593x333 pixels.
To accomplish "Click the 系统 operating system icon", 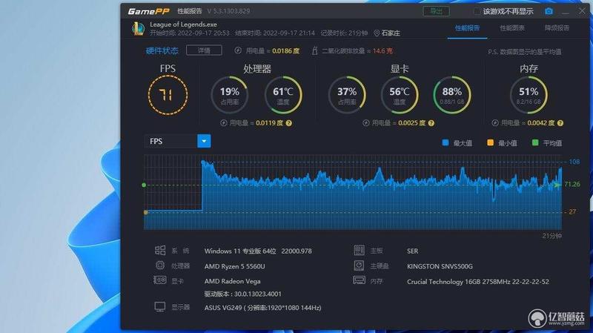I will point(160,250).
